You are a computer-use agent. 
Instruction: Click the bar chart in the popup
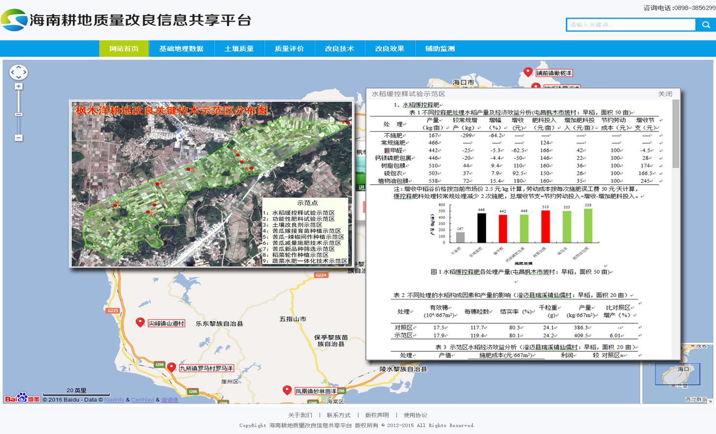coord(515,234)
